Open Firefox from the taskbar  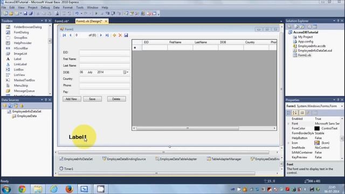pos(69,189)
